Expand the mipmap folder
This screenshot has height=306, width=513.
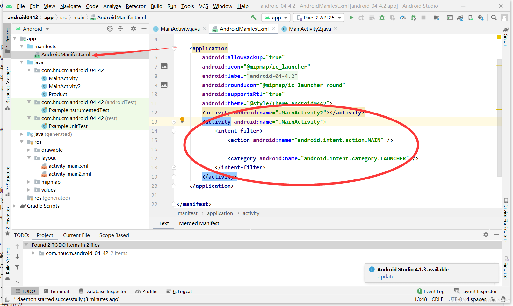click(29, 182)
